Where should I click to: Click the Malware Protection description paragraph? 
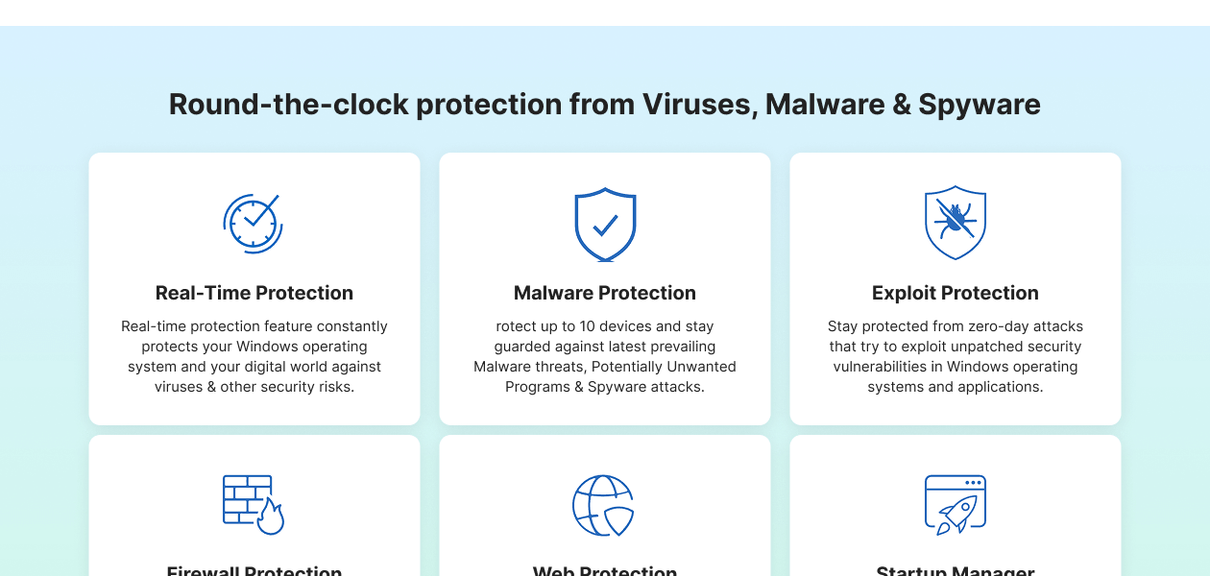(x=605, y=356)
